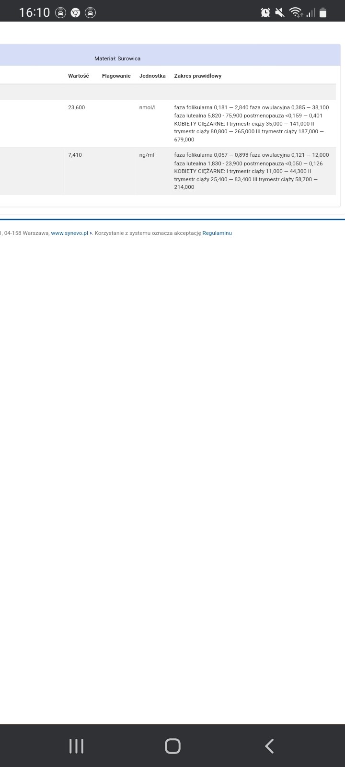Tap the battery status icon
The image size is (345, 767).
click(323, 13)
